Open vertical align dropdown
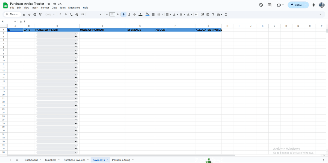The image size is (328, 163). click(x=175, y=14)
